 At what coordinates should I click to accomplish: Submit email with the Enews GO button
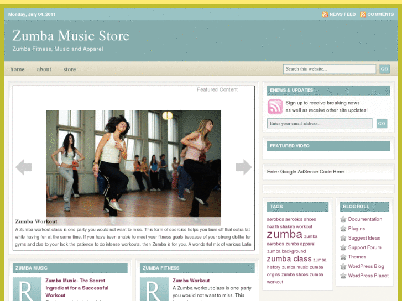(382, 123)
